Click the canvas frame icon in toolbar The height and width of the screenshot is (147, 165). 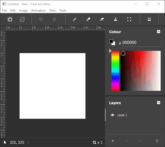coord(10,19)
